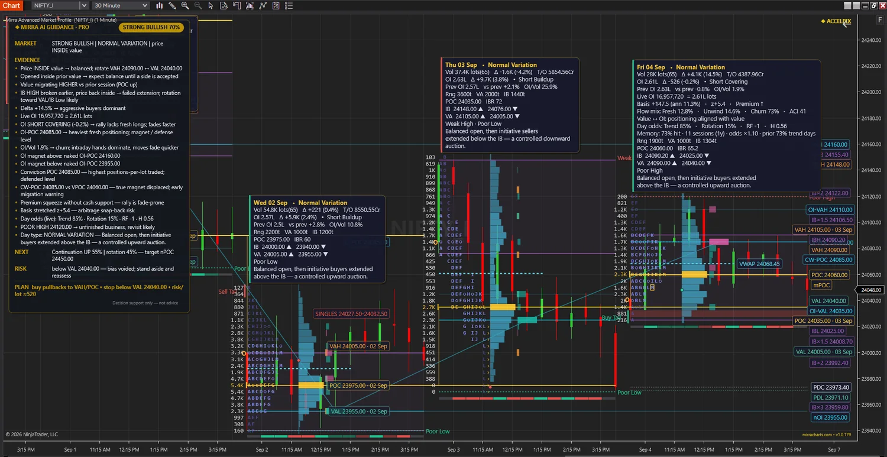The height and width of the screenshot is (457, 887).
Task: Select the Cursor pointer tool icon
Action: [x=211, y=5]
